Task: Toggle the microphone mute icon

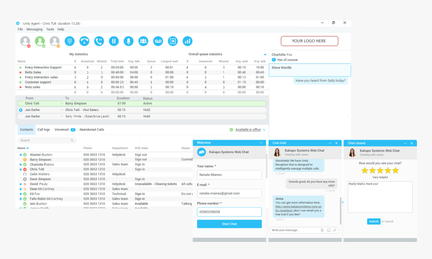Action: tap(129, 41)
